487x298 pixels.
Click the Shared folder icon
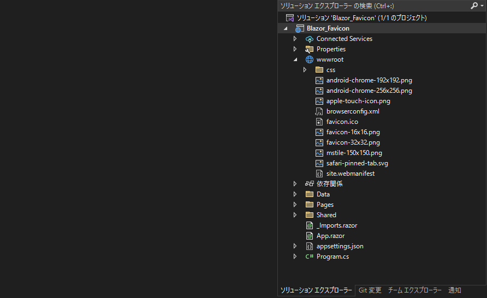[310, 215]
